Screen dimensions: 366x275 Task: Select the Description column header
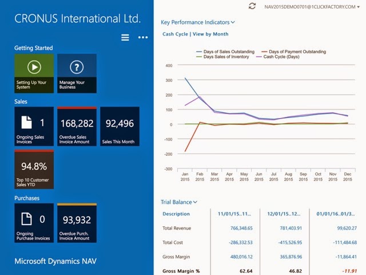pos(176,214)
